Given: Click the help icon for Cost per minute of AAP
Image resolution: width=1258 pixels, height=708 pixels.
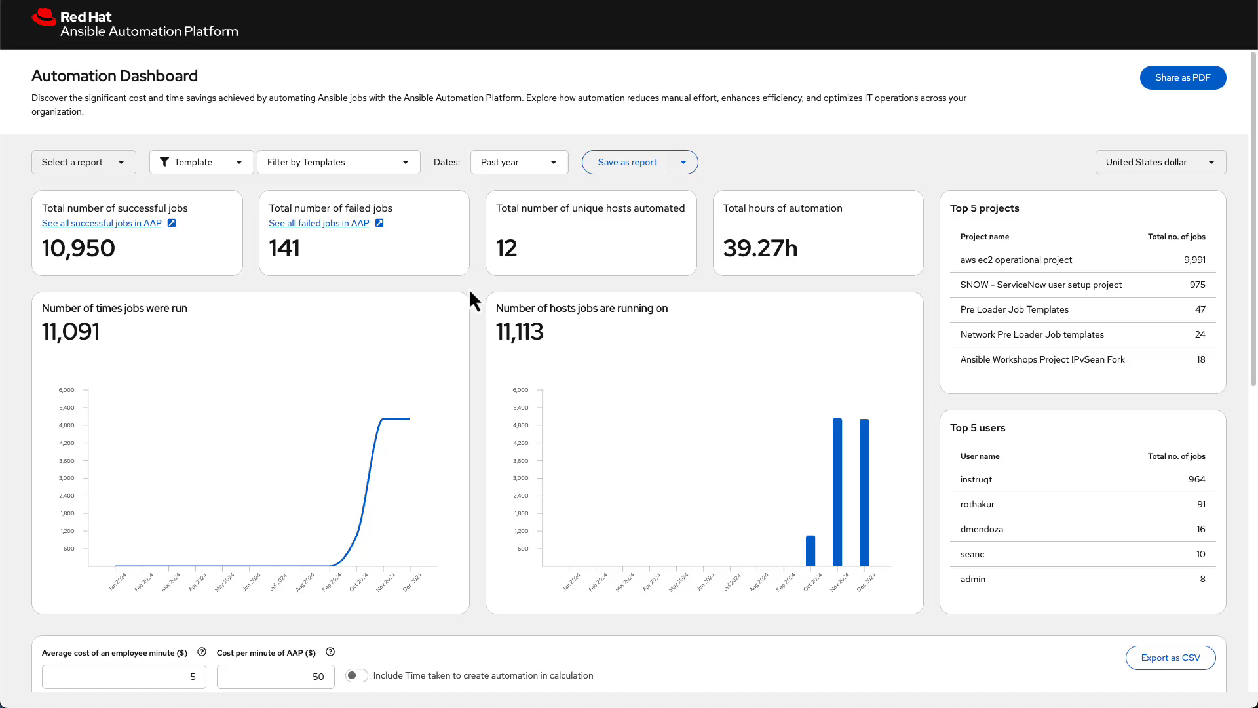Looking at the screenshot, I should tap(330, 652).
